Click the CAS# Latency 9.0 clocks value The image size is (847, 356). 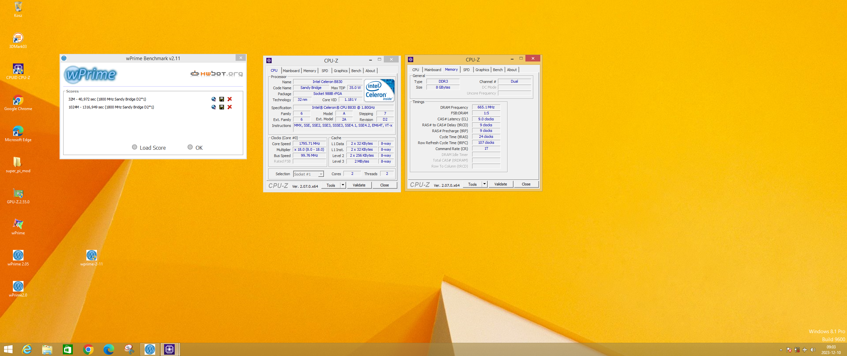pyautogui.click(x=486, y=119)
